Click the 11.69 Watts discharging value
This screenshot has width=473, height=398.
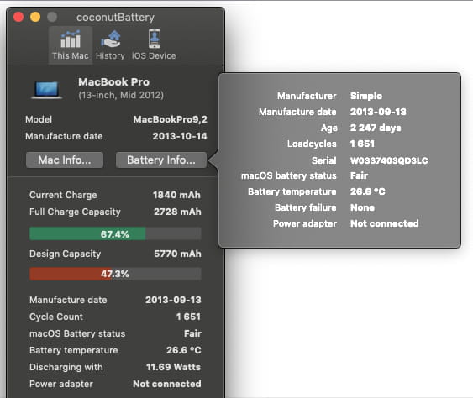point(173,367)
